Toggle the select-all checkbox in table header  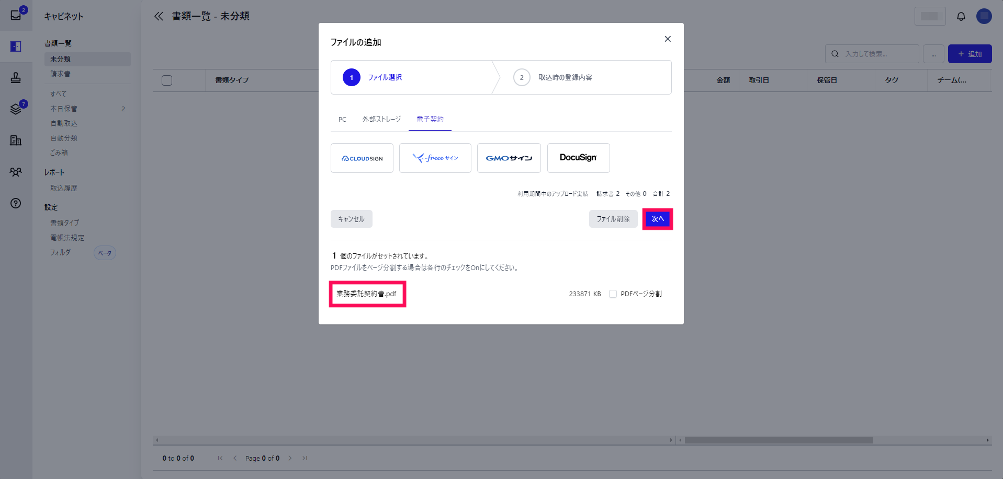click(x=167, y=80)
